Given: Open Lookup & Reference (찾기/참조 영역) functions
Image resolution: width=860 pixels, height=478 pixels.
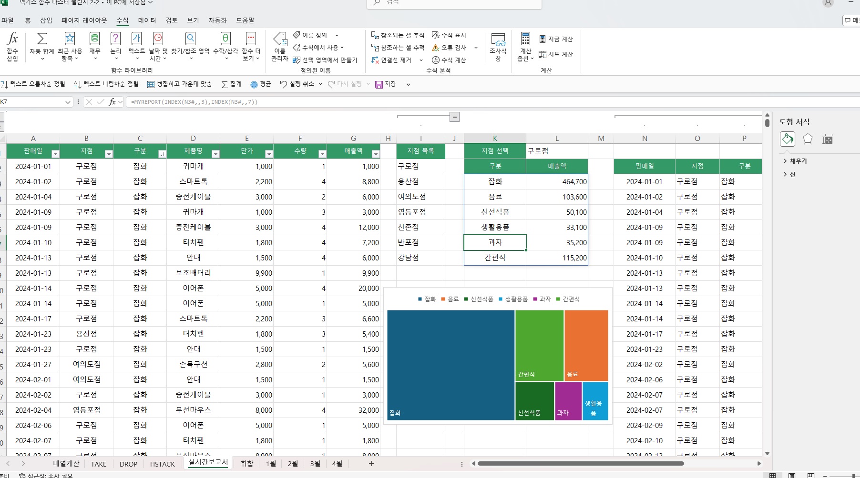Looking at the screenshot, I should pyautogui.click(x=190, y=46).
